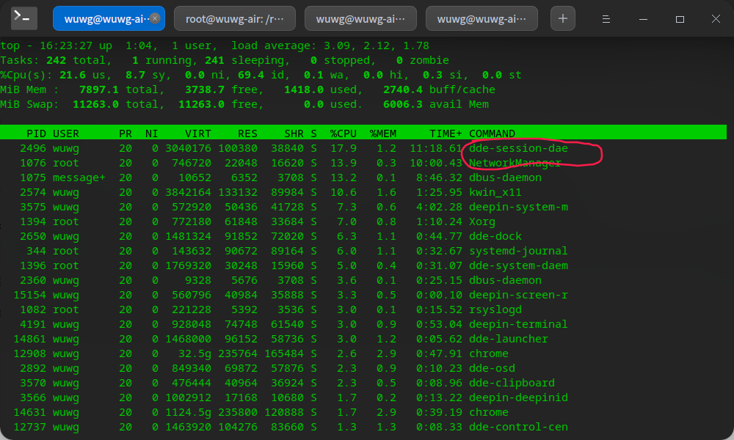734x440 pixels.
Task: Click the dde-dock process name
Action: pos(495,236)
